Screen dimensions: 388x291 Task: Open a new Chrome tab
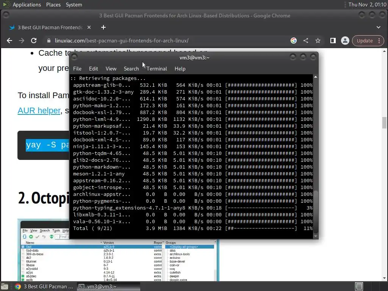[103, 27]
